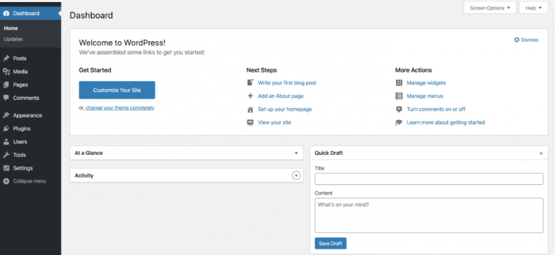
Task: Collapse the Quick Draft panel arrow
Action: [x=541, y=154]
